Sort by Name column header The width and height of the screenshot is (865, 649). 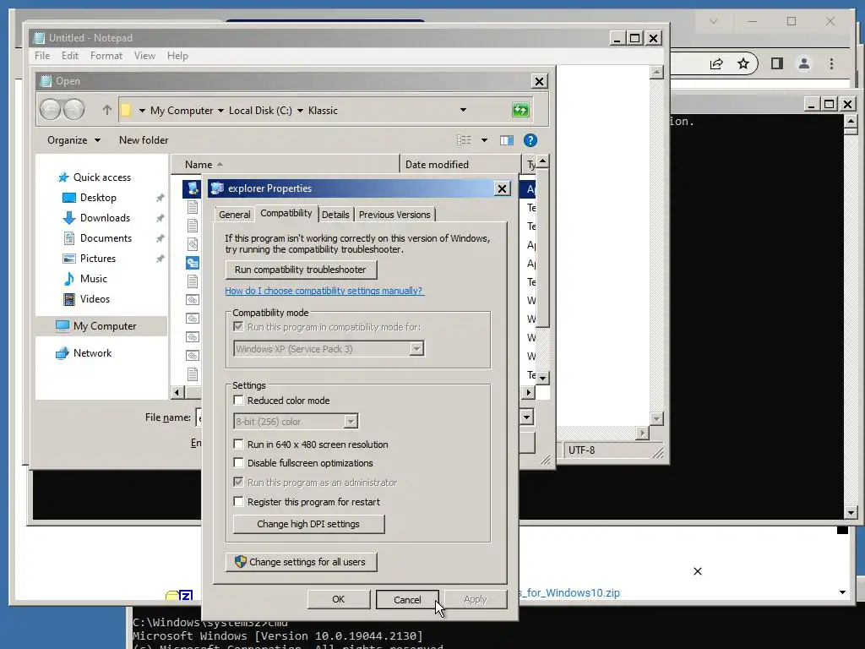[285, 165]
